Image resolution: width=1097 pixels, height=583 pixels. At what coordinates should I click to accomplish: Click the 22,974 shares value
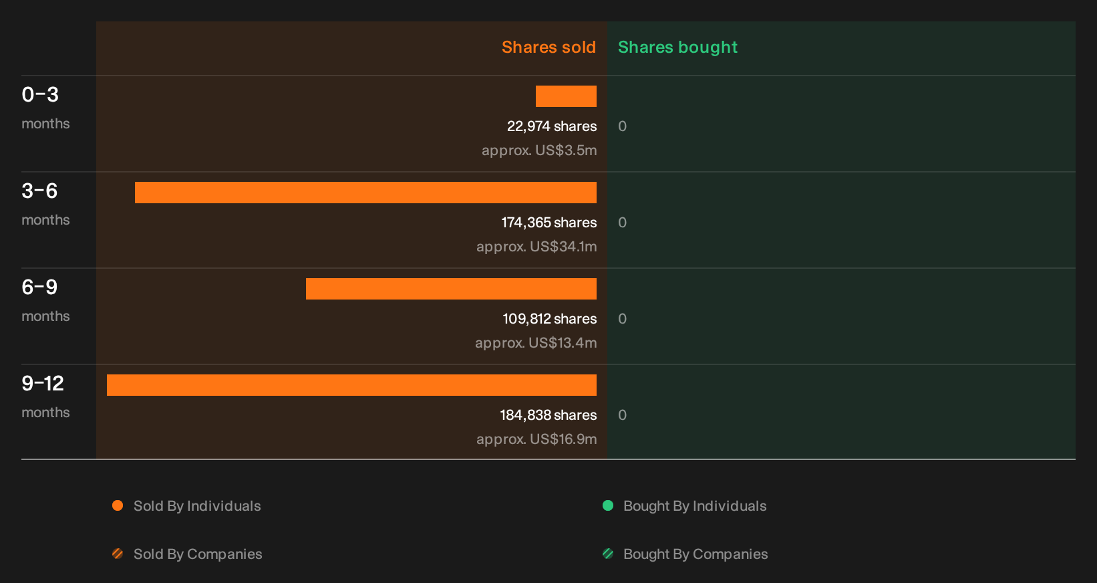click(x=552, y=126)
